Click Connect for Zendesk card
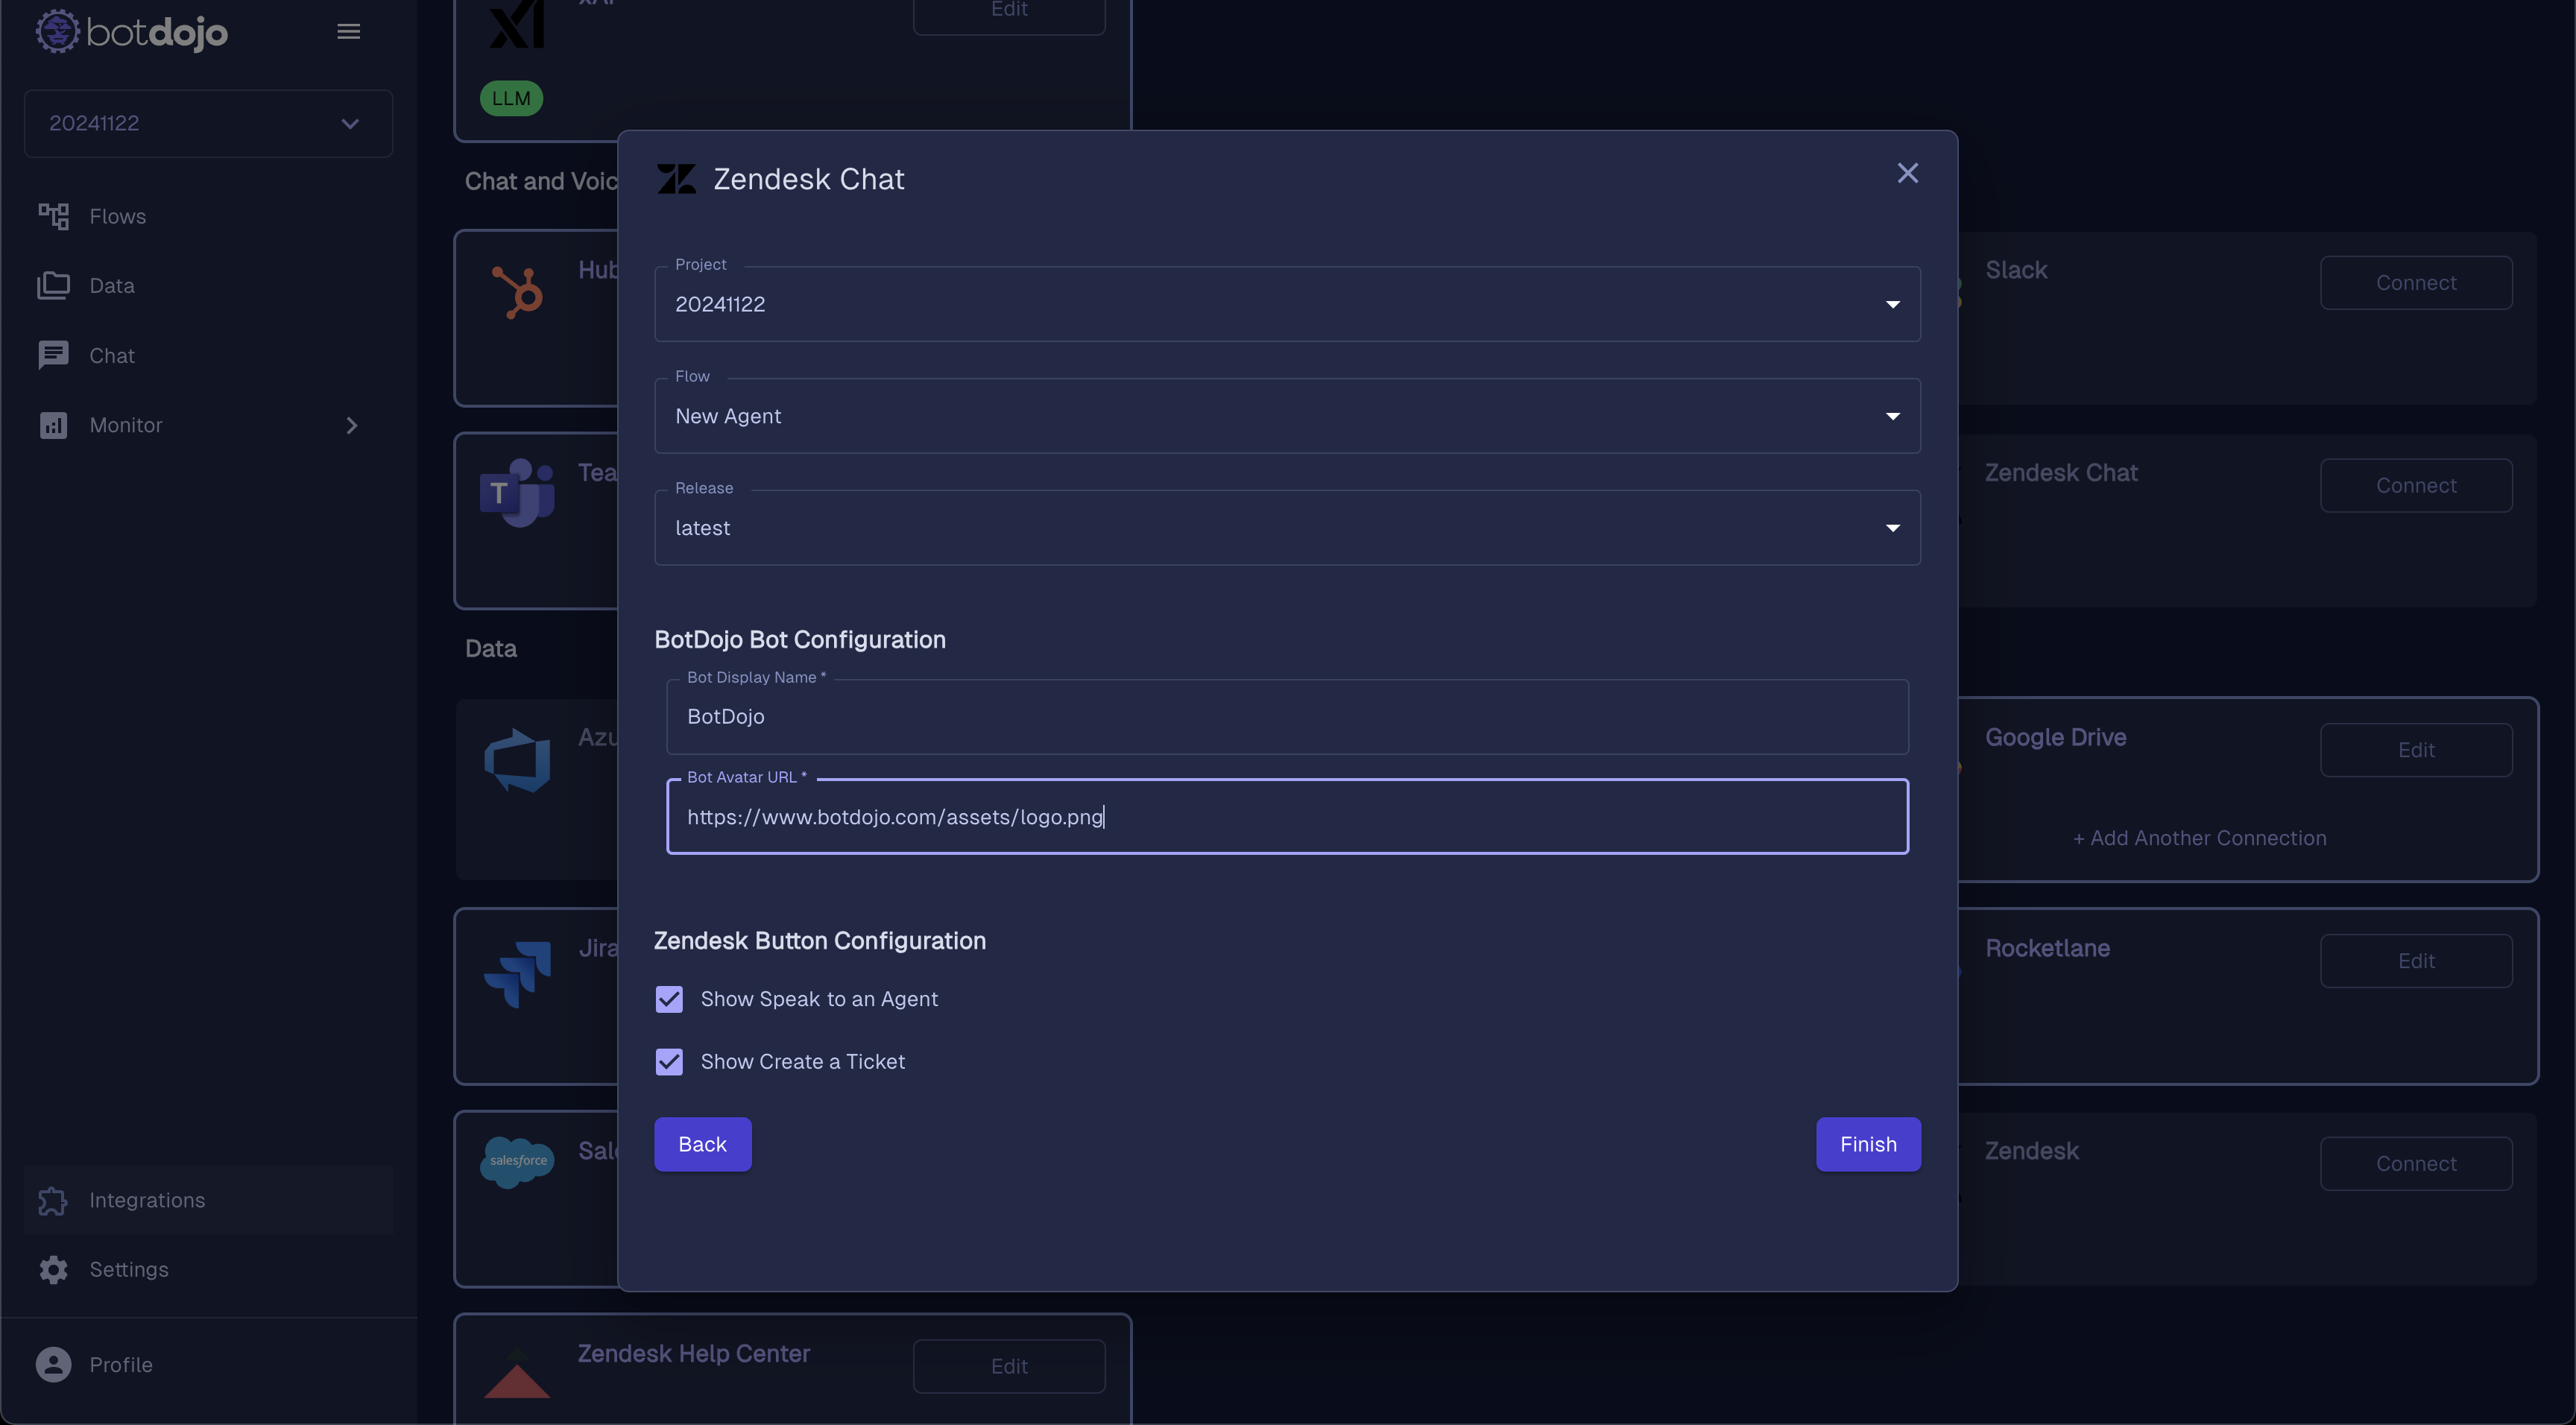 [x=2416, y=1164]
